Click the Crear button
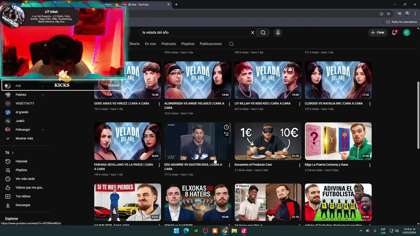The image size is (420, 236). pyautogui.click(x=378, y=32)
